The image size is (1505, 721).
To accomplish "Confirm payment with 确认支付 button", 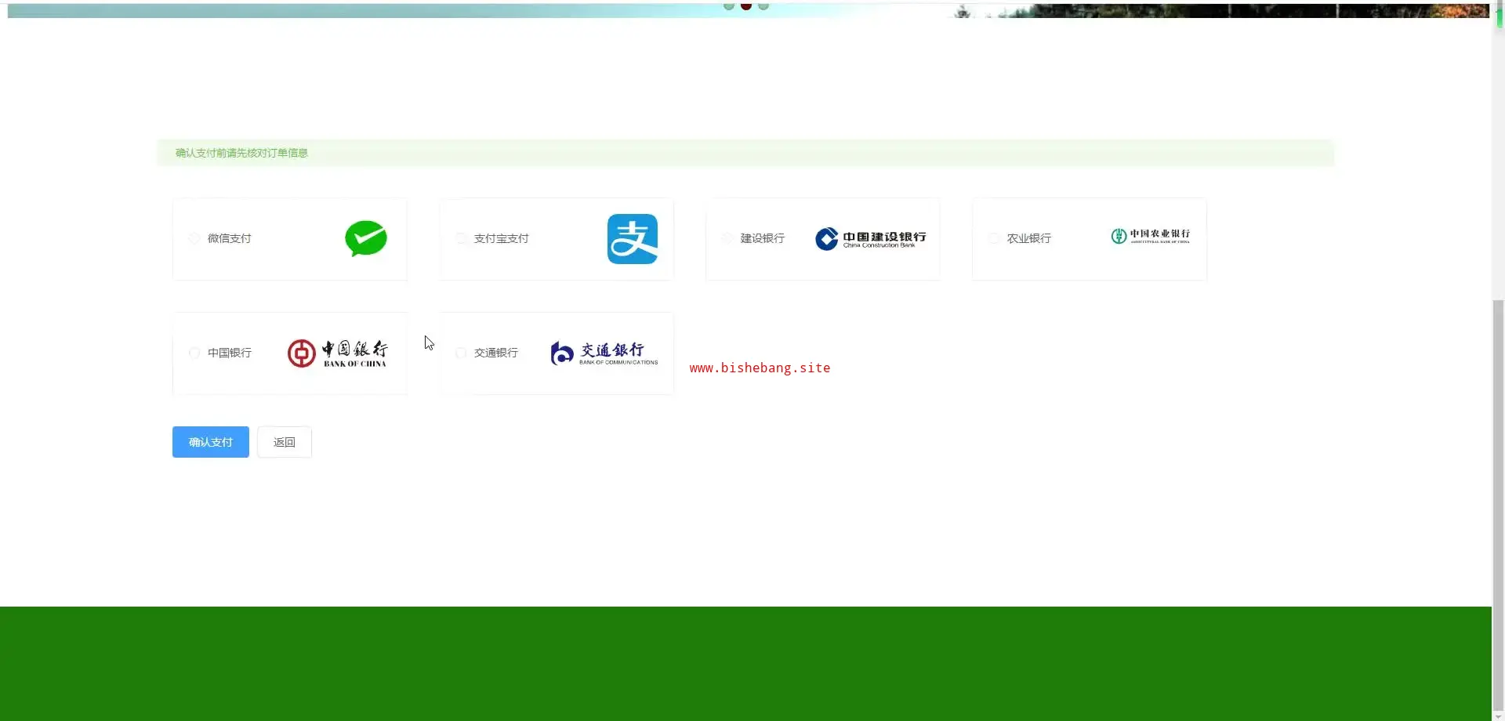I will point(211,442).
